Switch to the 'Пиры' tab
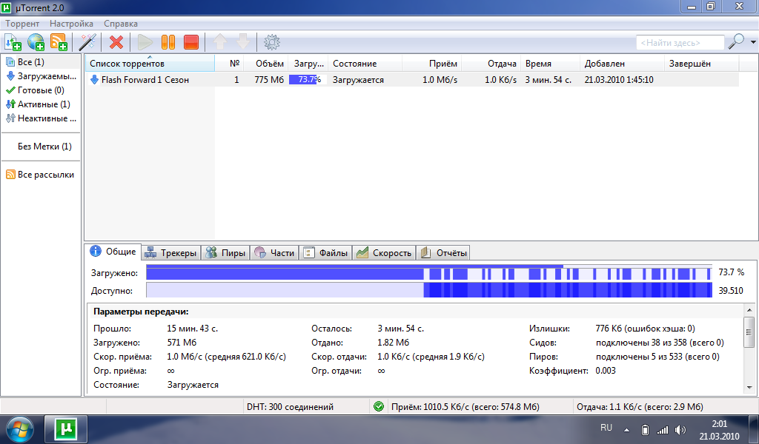The height and width of the screenshot is (444, 759). click(225, 252)
